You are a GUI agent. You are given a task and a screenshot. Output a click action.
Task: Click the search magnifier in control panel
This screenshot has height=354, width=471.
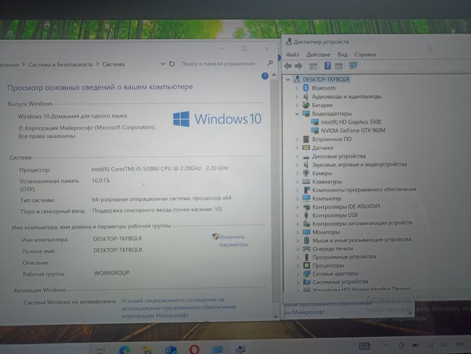tap(270, 63)
